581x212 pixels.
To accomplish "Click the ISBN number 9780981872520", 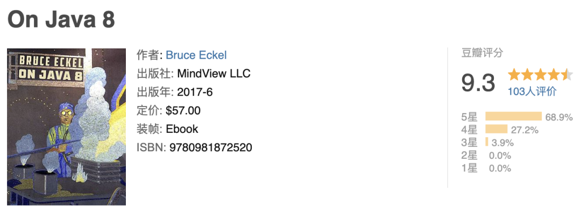I will click(210, 147).
